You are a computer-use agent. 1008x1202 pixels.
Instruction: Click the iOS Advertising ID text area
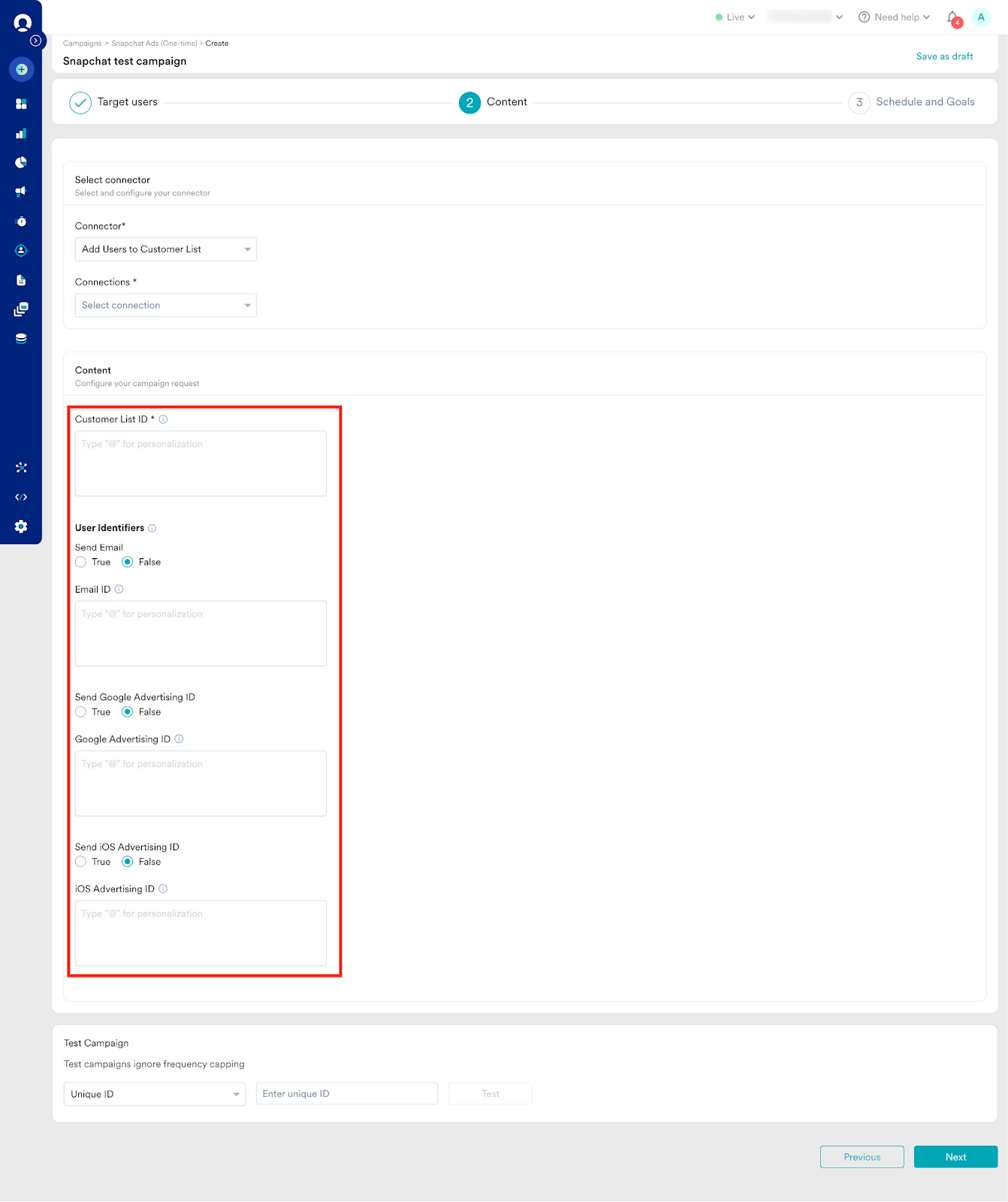tap(201, 933)
